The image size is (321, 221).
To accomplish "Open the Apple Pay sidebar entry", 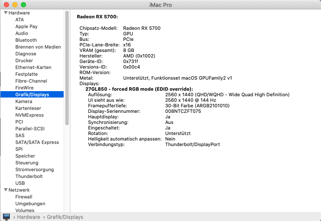I will tap(26, 26).
